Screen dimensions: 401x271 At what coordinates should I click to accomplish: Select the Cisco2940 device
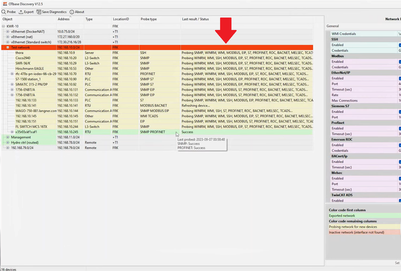point(23,58)
